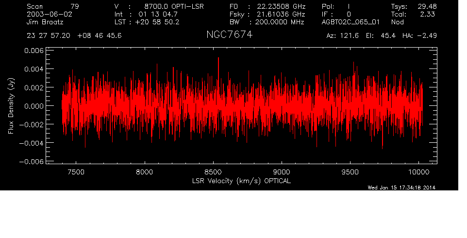This screenshot has width=467, height=238.
Task: Click the observation date 2003-06-02
Action: click(x=50, y=14)
